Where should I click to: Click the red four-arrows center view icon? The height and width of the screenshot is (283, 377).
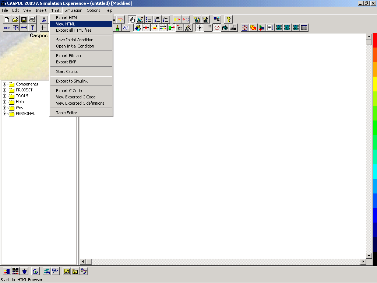245,28
